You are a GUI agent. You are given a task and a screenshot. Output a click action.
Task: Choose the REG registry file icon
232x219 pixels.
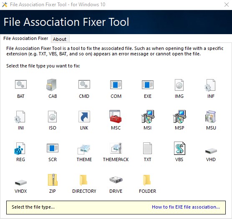(20, 148)
